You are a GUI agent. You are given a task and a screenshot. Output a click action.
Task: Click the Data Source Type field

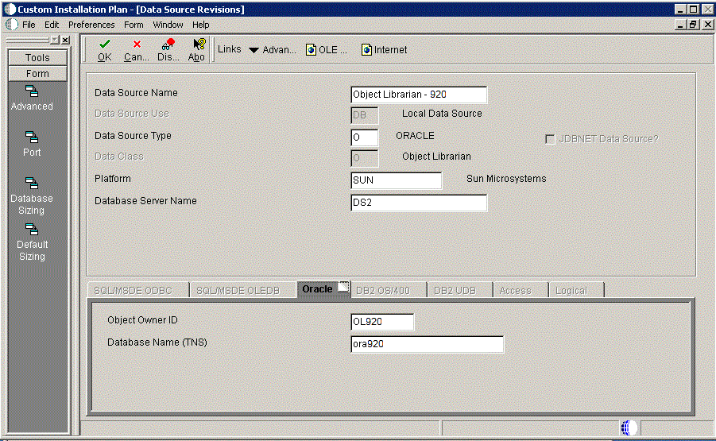click(365, 137)
